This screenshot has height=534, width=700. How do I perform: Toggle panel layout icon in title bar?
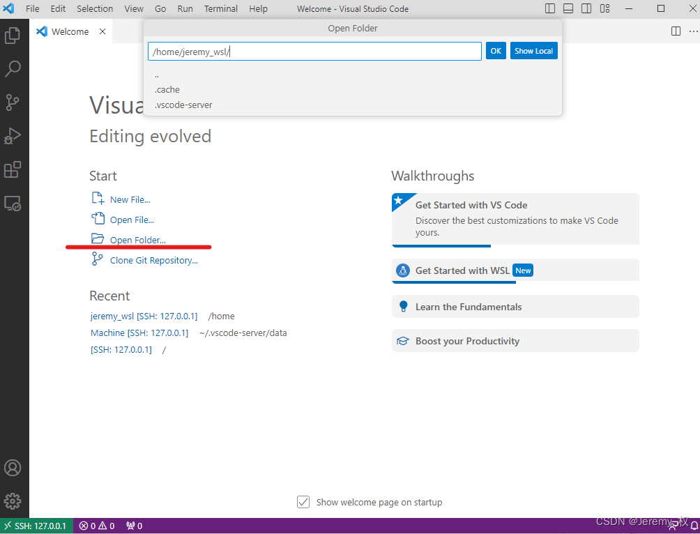568,8
